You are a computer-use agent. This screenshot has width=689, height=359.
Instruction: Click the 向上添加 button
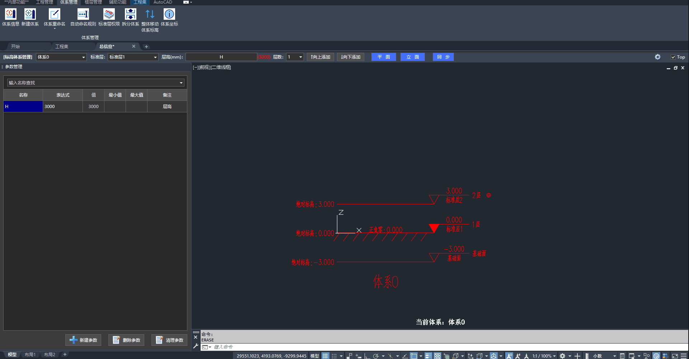(x=321, y=57)
